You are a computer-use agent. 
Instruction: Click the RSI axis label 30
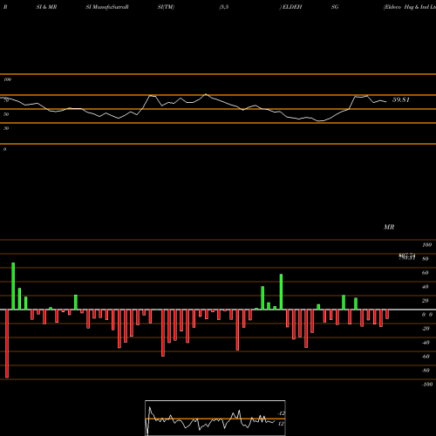click(6, 128)
